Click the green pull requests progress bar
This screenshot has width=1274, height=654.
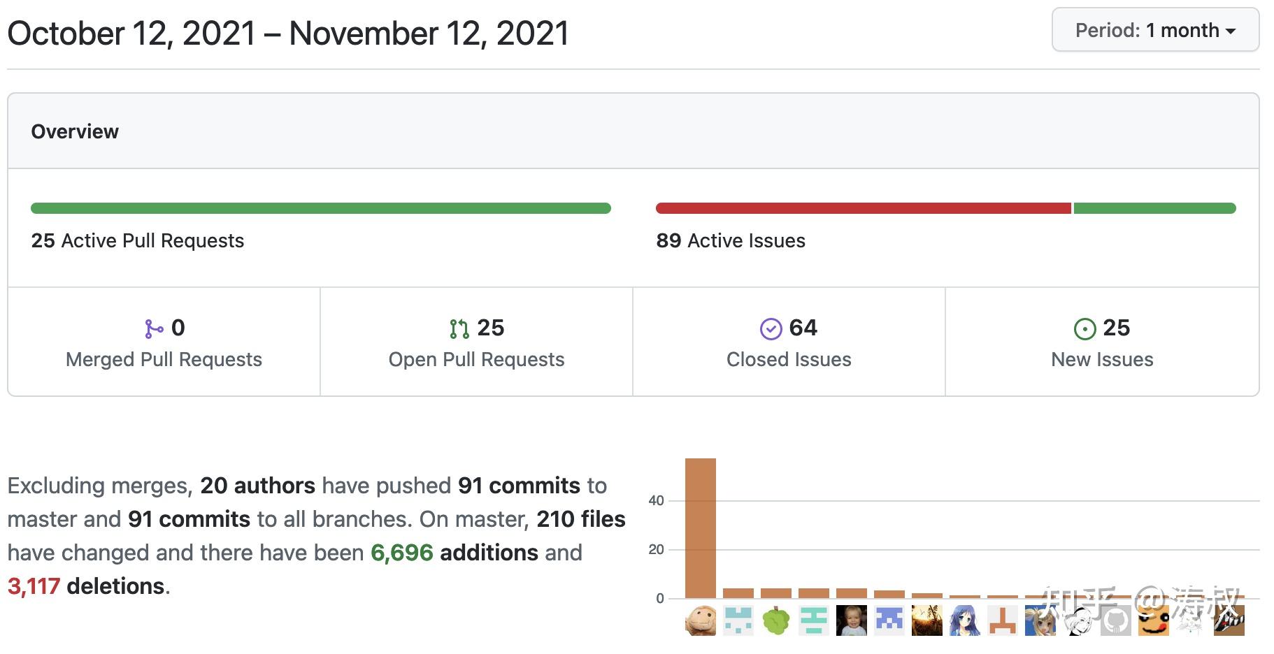(x=320, y=208)
